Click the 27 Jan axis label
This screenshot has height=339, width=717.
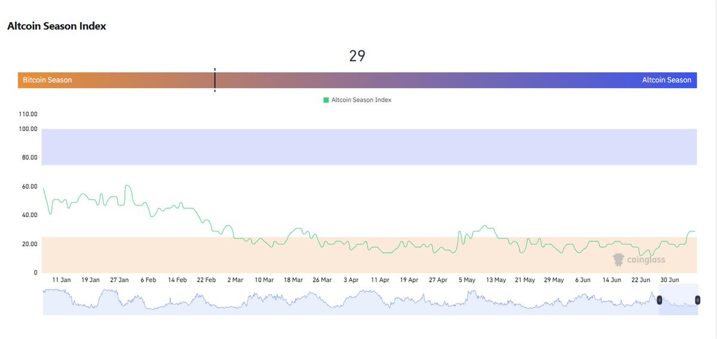click(119, 280)
